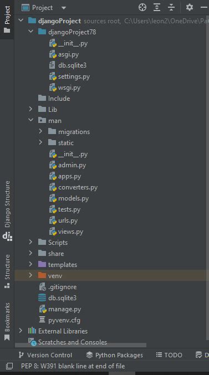Select converters.py file icon
Viewport: 209px width, 375px height.
pos(53,187)
